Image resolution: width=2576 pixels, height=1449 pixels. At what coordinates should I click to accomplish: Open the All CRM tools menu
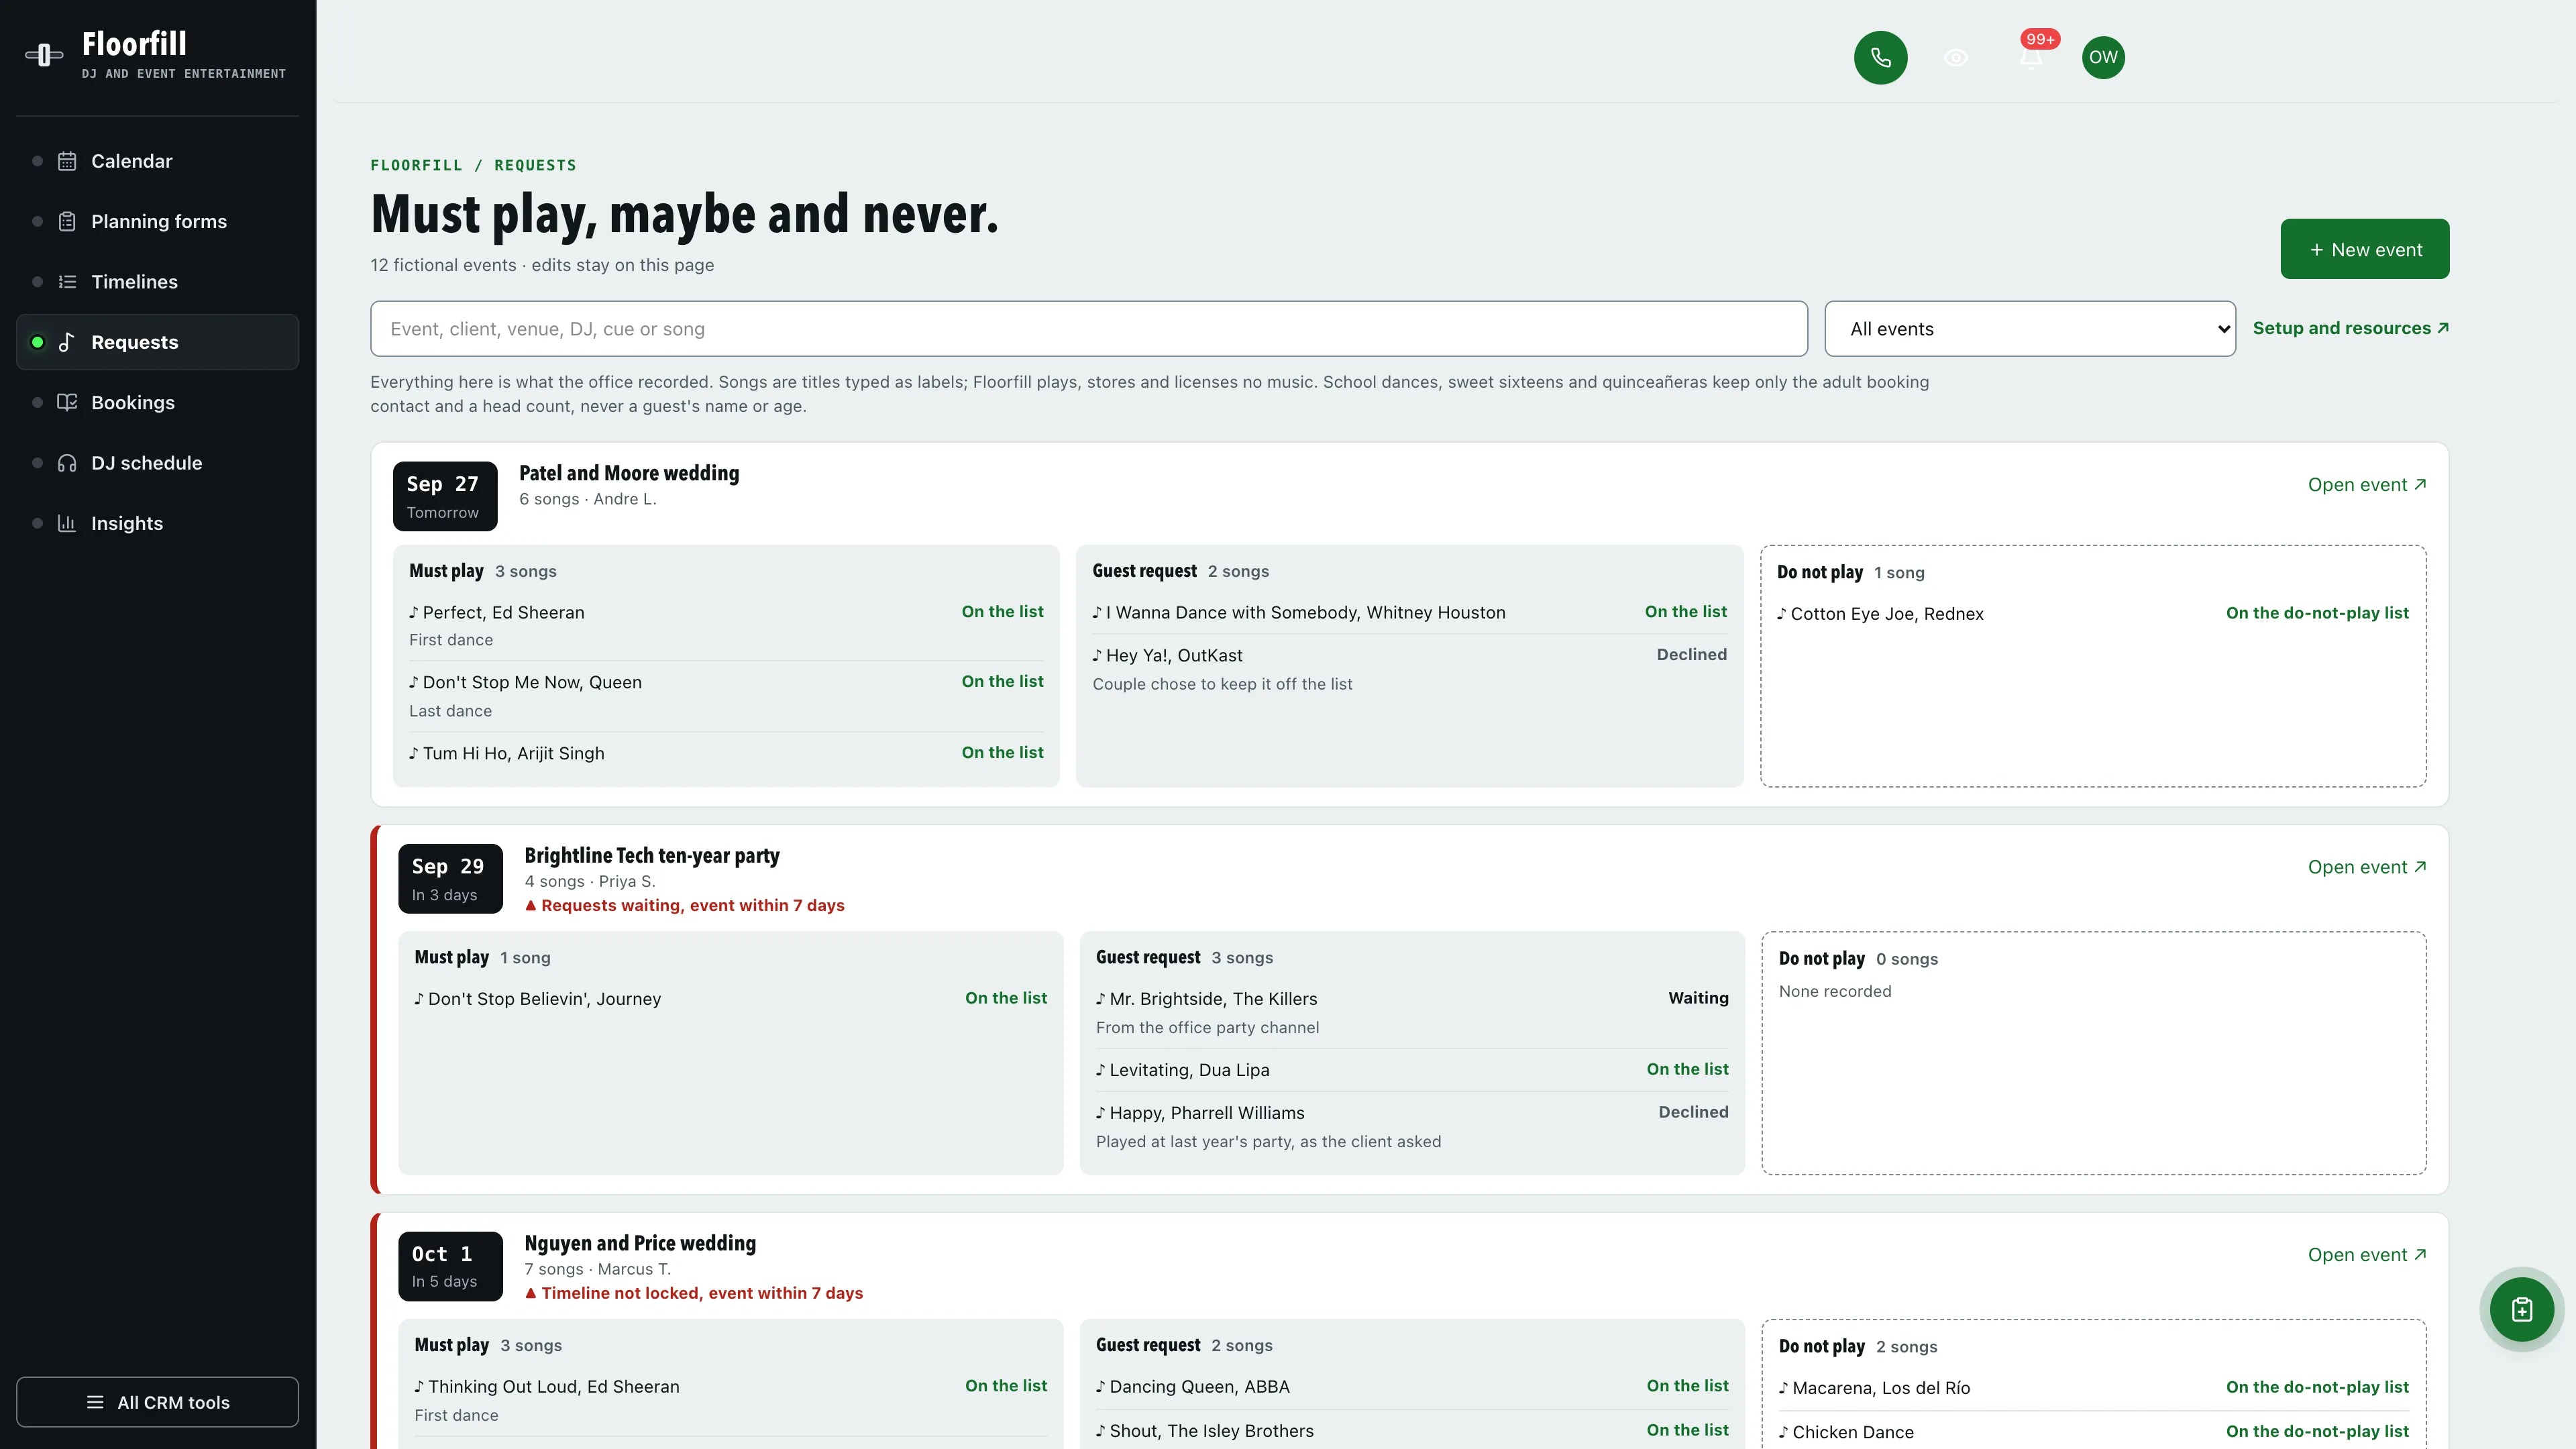[157, 1402]
